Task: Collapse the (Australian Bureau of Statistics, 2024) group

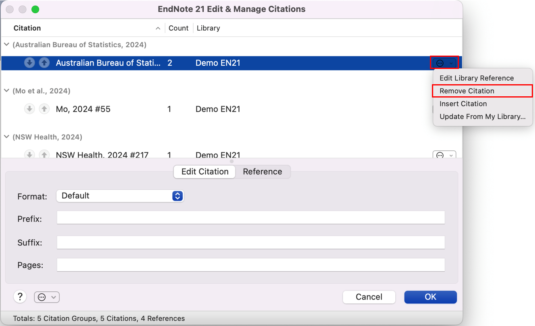Action: (x=6, y=45)
